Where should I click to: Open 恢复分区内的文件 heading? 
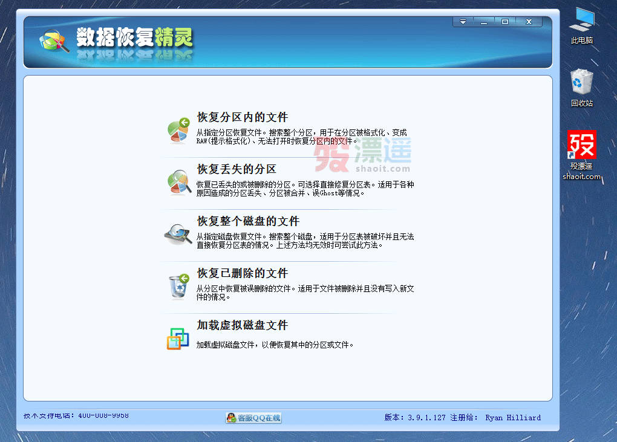[243, 117]
